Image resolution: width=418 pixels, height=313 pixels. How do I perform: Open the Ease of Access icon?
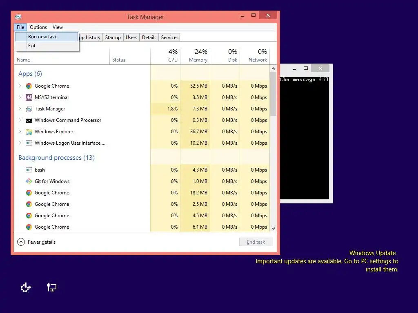26,287
